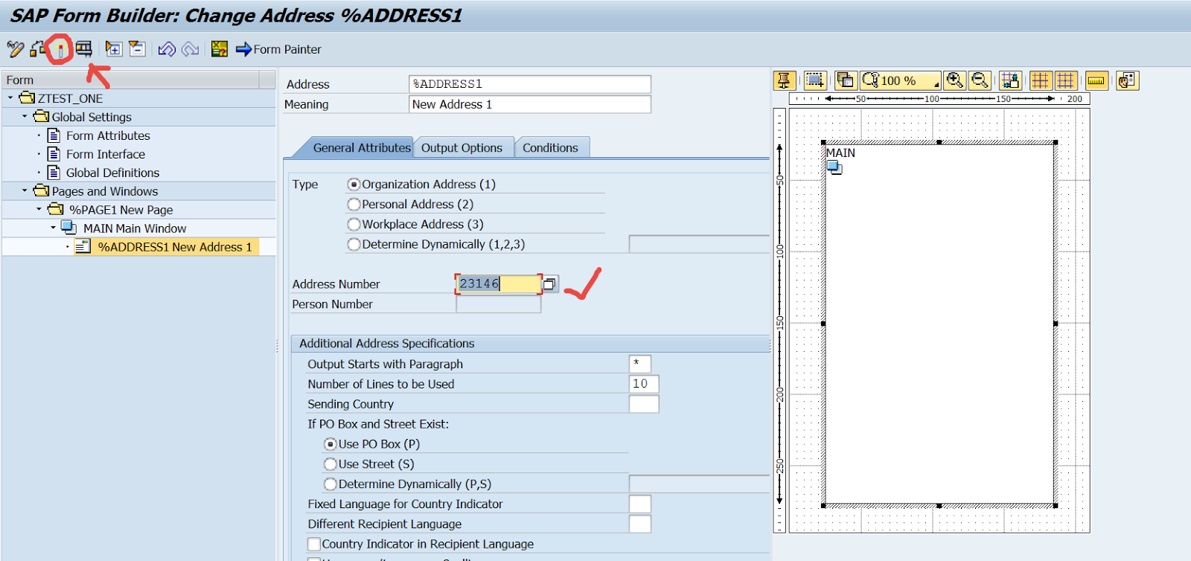Click the Global Settings folder icon

point(41,116)
